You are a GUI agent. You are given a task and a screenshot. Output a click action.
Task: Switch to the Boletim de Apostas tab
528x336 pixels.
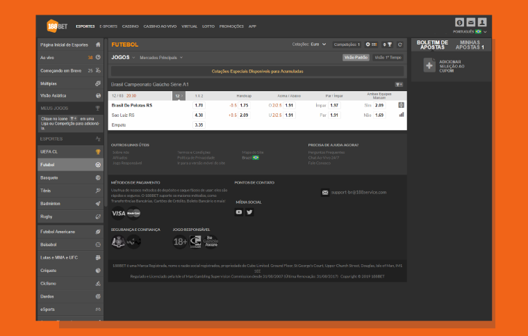432,45
